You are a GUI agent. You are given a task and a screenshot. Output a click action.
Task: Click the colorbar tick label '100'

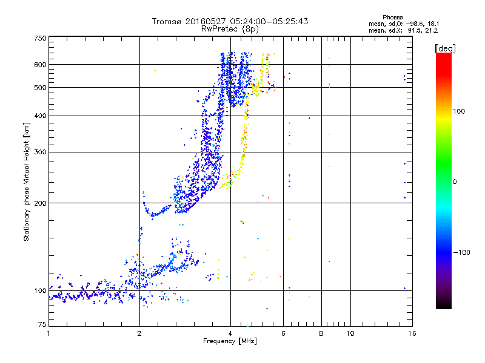[x=459, y=111]
